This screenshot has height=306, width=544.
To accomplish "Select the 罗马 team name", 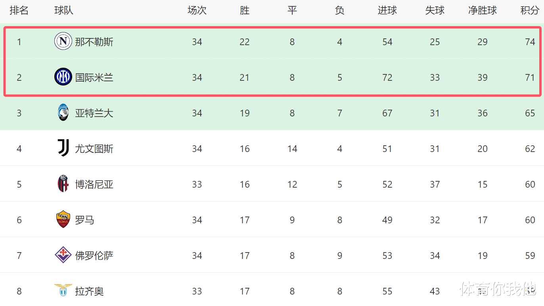I will pyautogui.click(x=85, y=220).
